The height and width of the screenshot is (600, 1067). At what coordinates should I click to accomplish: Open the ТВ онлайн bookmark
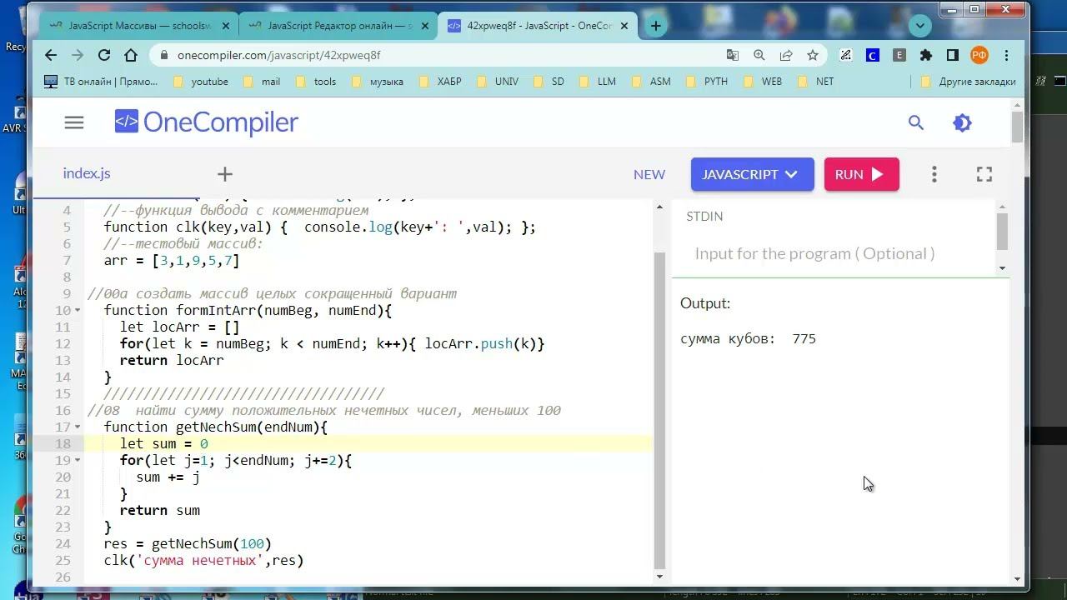point(101,82)
